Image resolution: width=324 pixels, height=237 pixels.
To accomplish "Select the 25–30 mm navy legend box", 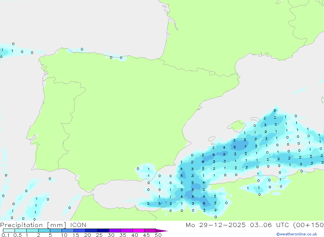I will [x=103, y=231].
